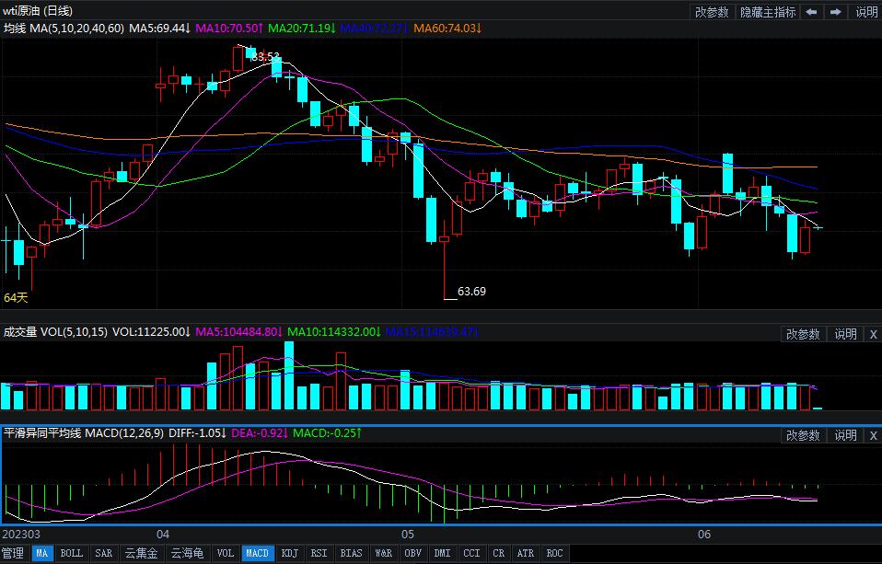Image resolution: width=882 pixels, height=564 pixels.
Task: Switch to the DMI indicator tab
Action: 443,553
